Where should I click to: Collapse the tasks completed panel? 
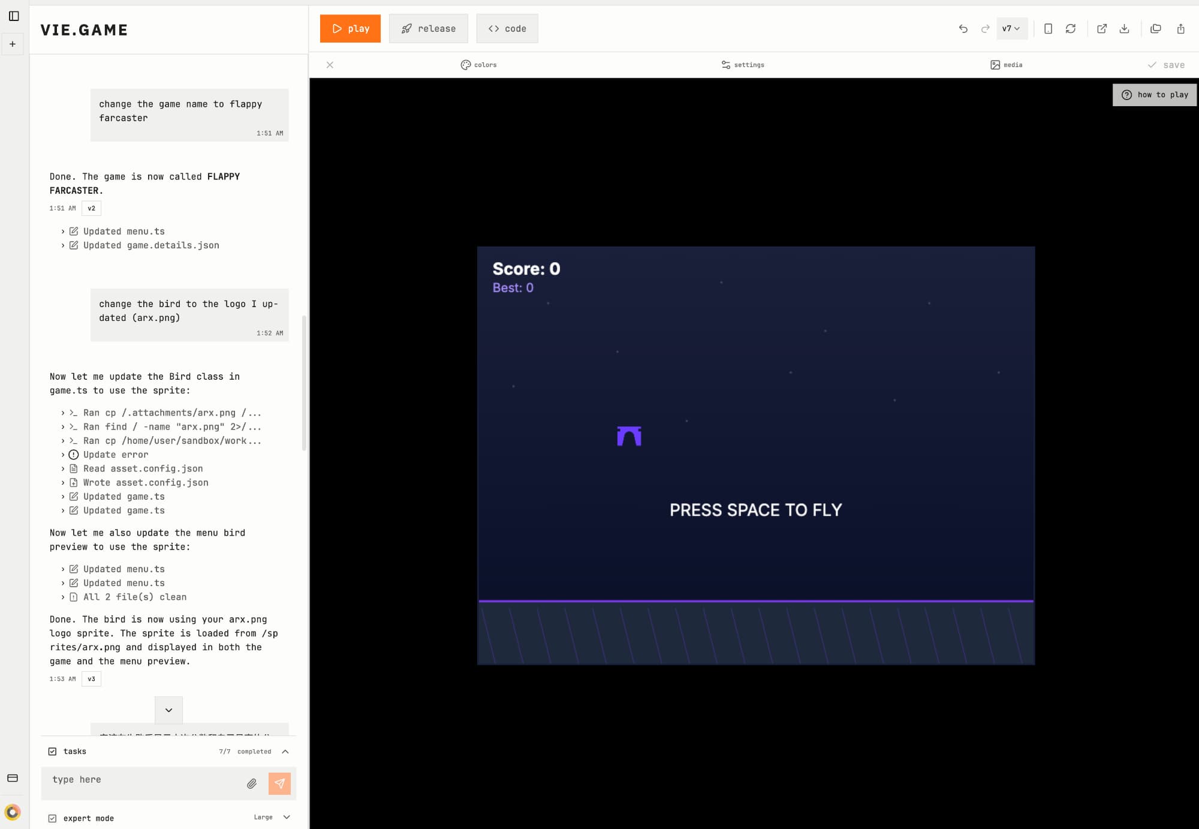(x=285, y=751)
